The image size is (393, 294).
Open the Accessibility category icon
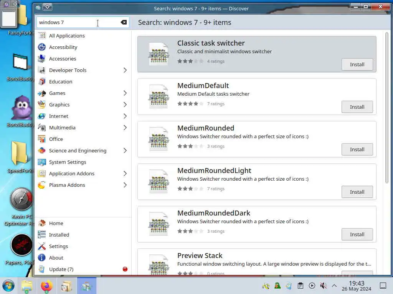coord(42,47)
